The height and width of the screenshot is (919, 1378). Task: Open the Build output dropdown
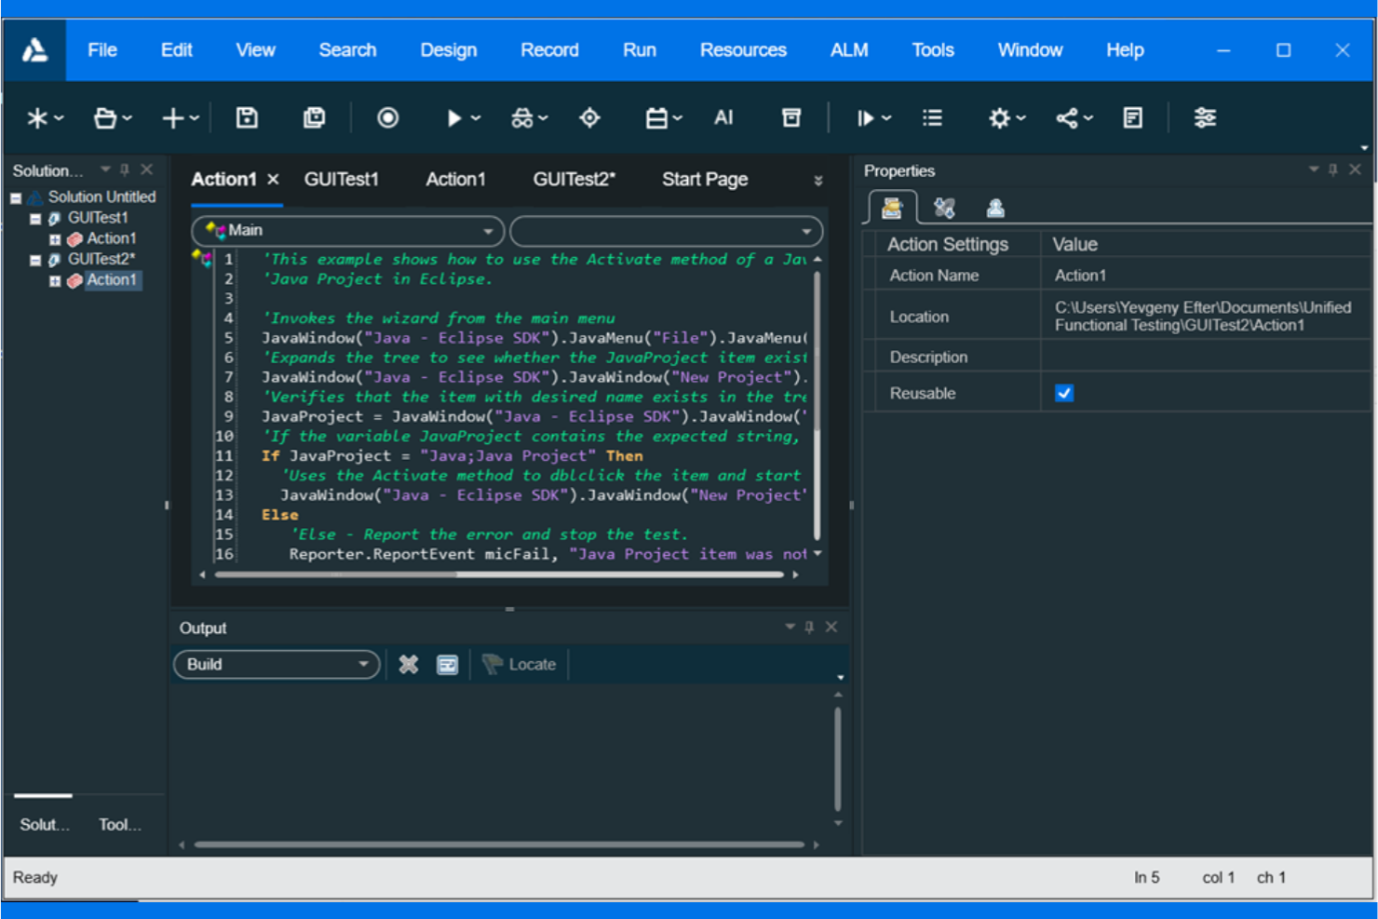277,665
